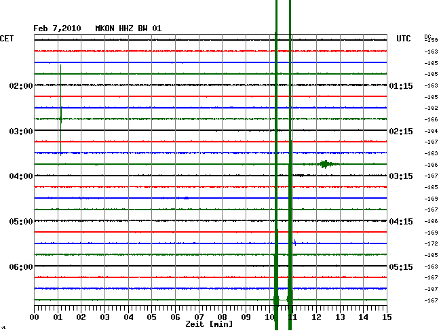Click minute 13 on the time axis
Screen dimensions: 441x335
(x=340, y=317)
